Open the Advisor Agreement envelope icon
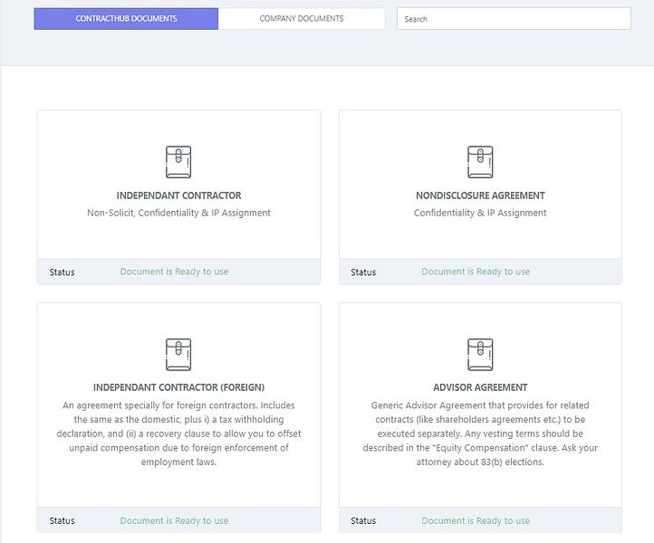This screenshot has width=654, height=543. [480, 354]
